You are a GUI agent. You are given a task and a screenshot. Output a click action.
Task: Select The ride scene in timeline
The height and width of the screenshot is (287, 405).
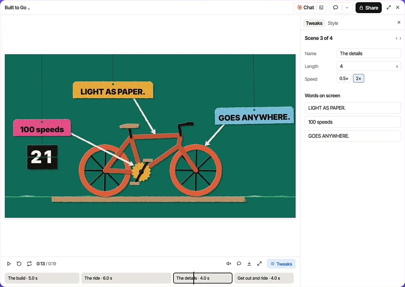click(x=126, y=278)
